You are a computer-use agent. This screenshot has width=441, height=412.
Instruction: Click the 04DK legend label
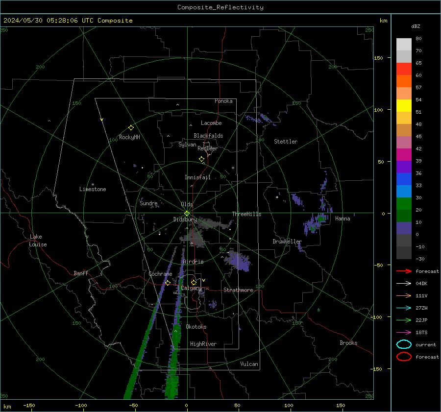click(421, 284)
